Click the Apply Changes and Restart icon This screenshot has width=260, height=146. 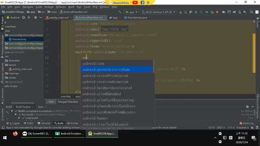[x=185, y=12]
